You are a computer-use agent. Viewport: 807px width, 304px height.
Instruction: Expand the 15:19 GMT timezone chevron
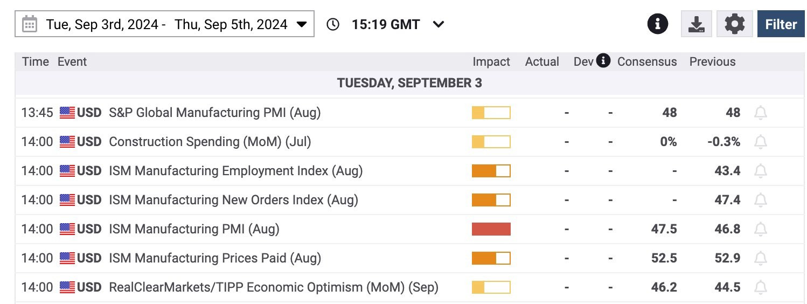point(439,24)
